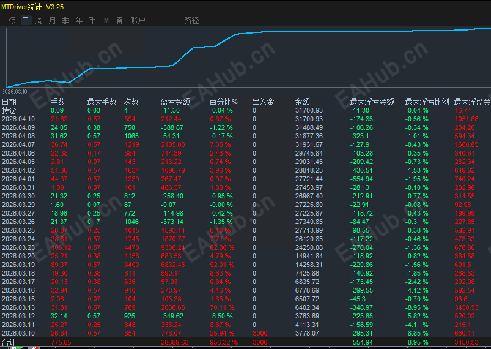The width and height of the screenshot is (491, 349).
Task: Click the 盈亏金额 column header
Action: 175,102
